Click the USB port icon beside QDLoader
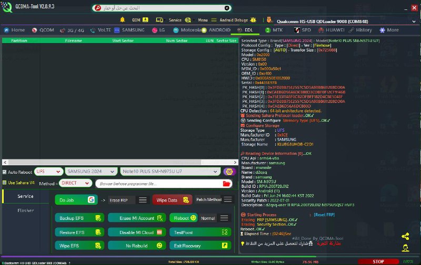The width and height of the screenshot is (421, 265). pos(269,20)
